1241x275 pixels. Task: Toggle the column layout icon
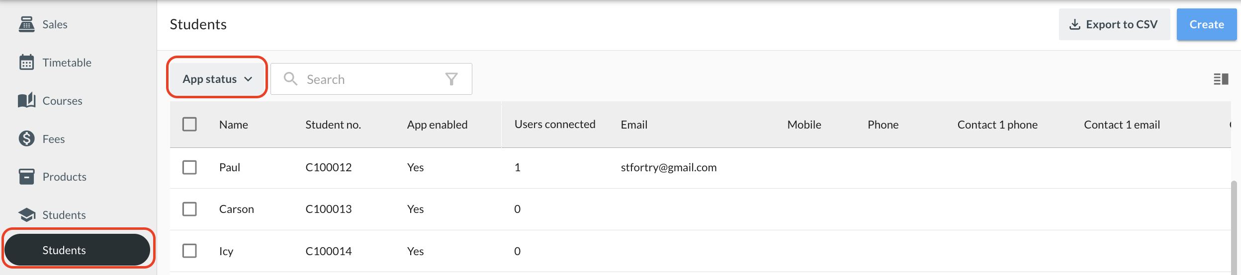1221,79
